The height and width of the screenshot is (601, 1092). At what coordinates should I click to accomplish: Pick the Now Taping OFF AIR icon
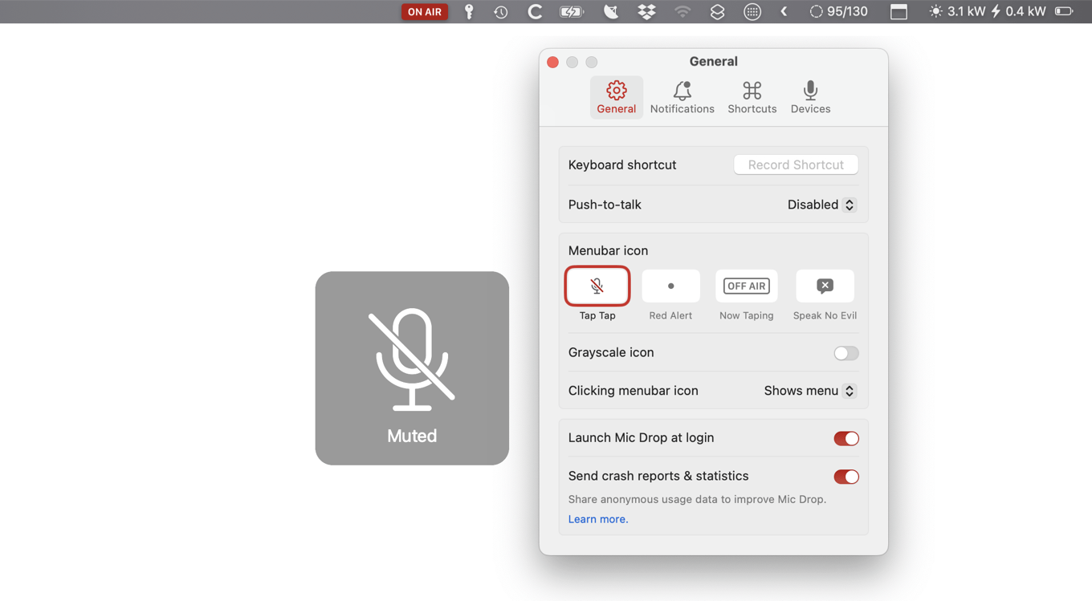[x=746, y=286]
